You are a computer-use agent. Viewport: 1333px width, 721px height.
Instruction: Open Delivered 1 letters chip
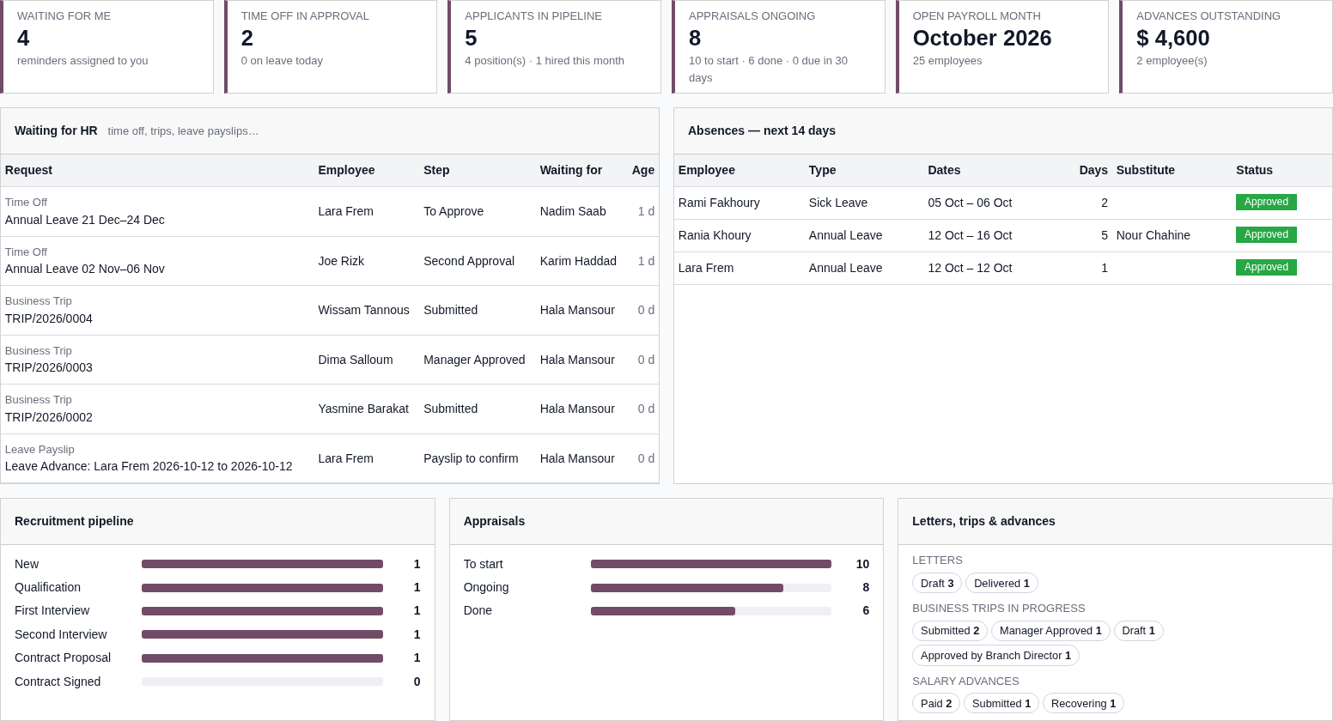1001,583
